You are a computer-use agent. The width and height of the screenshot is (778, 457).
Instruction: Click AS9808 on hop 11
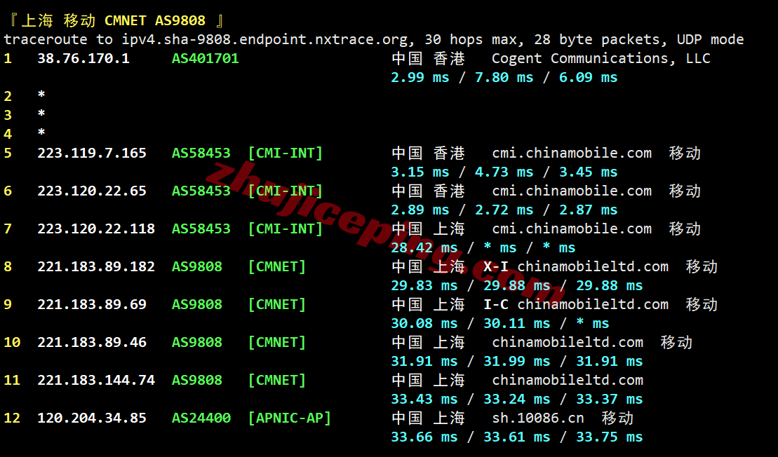(x=197, y=380)
